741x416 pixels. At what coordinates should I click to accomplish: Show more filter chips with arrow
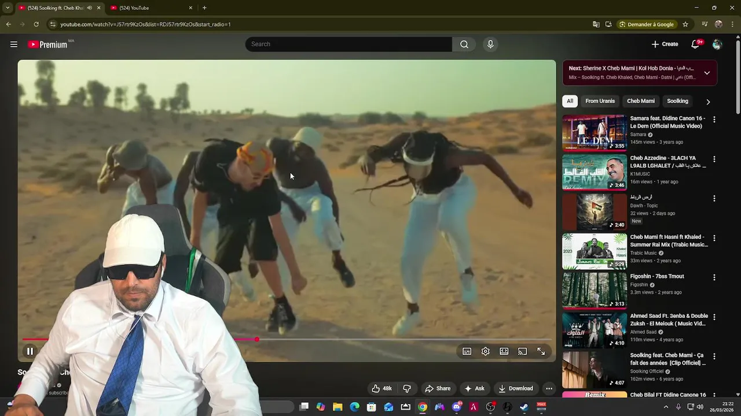(707, 102)
